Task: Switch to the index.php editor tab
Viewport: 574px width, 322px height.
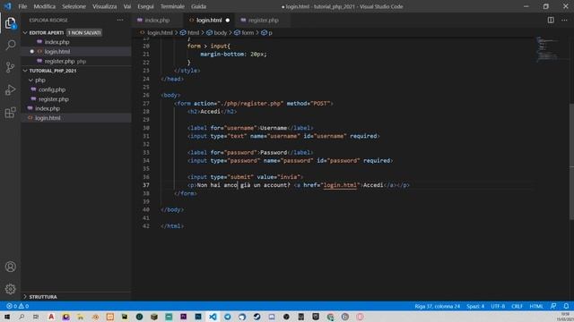Action: coord(157,20)
